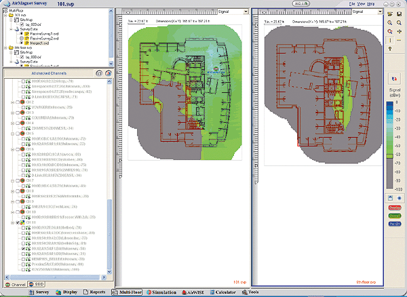The height and width of the screenshot is (297, 407).
Task: Select the vertical line ruler tool
Action: (x=390, y=40)
